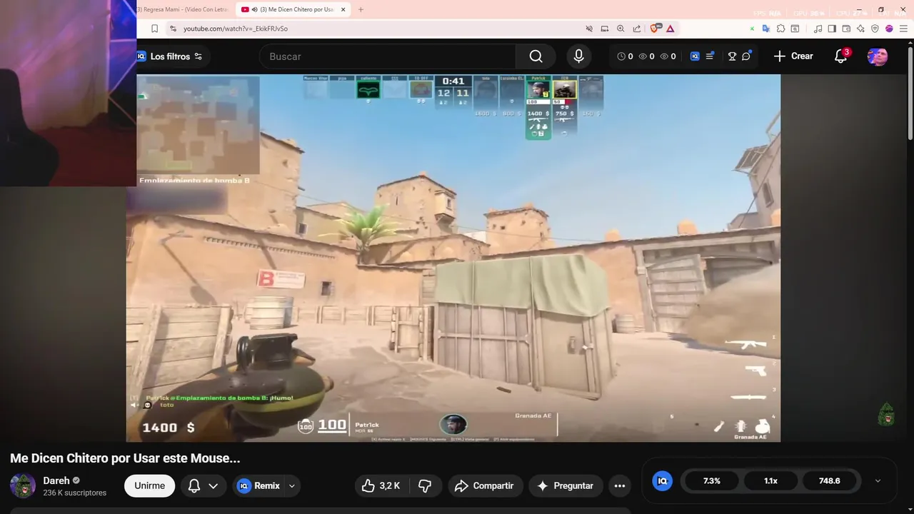Click the Unirme join button

tap(149, 485)
